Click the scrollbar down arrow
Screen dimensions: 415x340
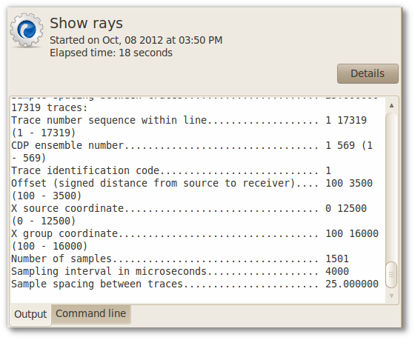391,296
